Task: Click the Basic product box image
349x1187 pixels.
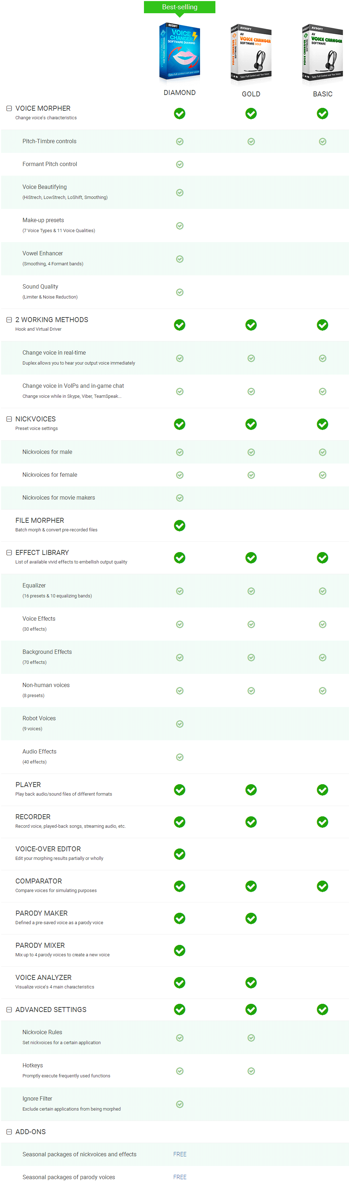Action: (322, 53)
